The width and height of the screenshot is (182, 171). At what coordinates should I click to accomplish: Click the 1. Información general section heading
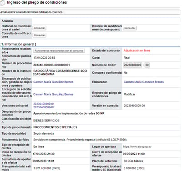point(19,44)
